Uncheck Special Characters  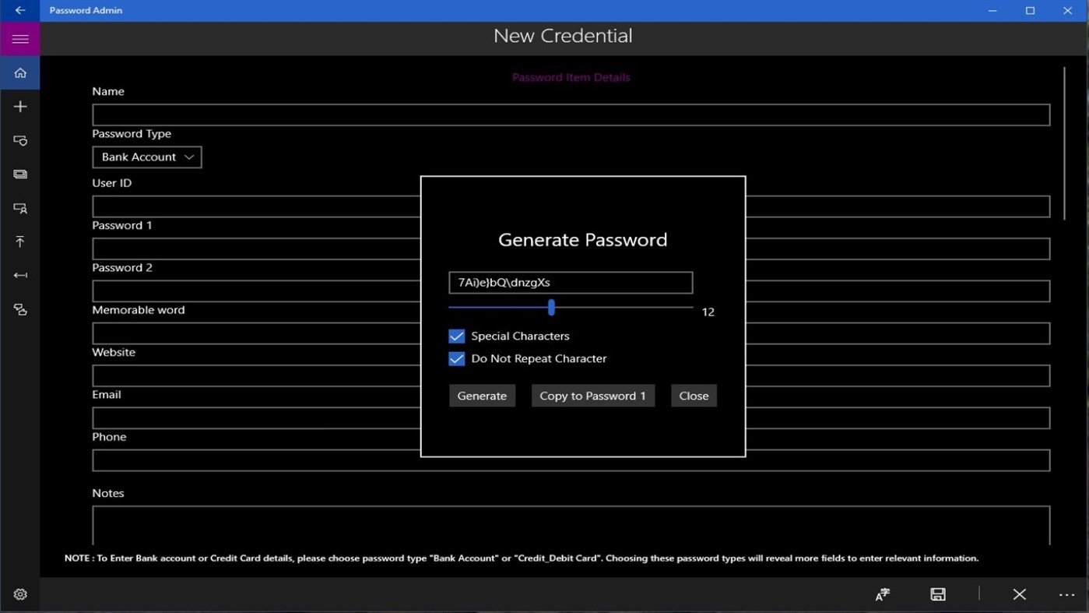(457, 336)
